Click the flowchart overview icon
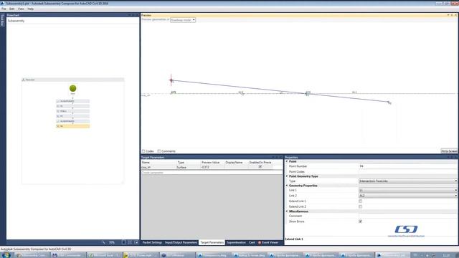This screenshot has height=258, width=459. 136,242
